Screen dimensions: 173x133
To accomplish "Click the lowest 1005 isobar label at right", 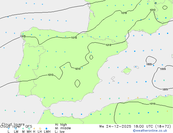I will pos(165,89).
